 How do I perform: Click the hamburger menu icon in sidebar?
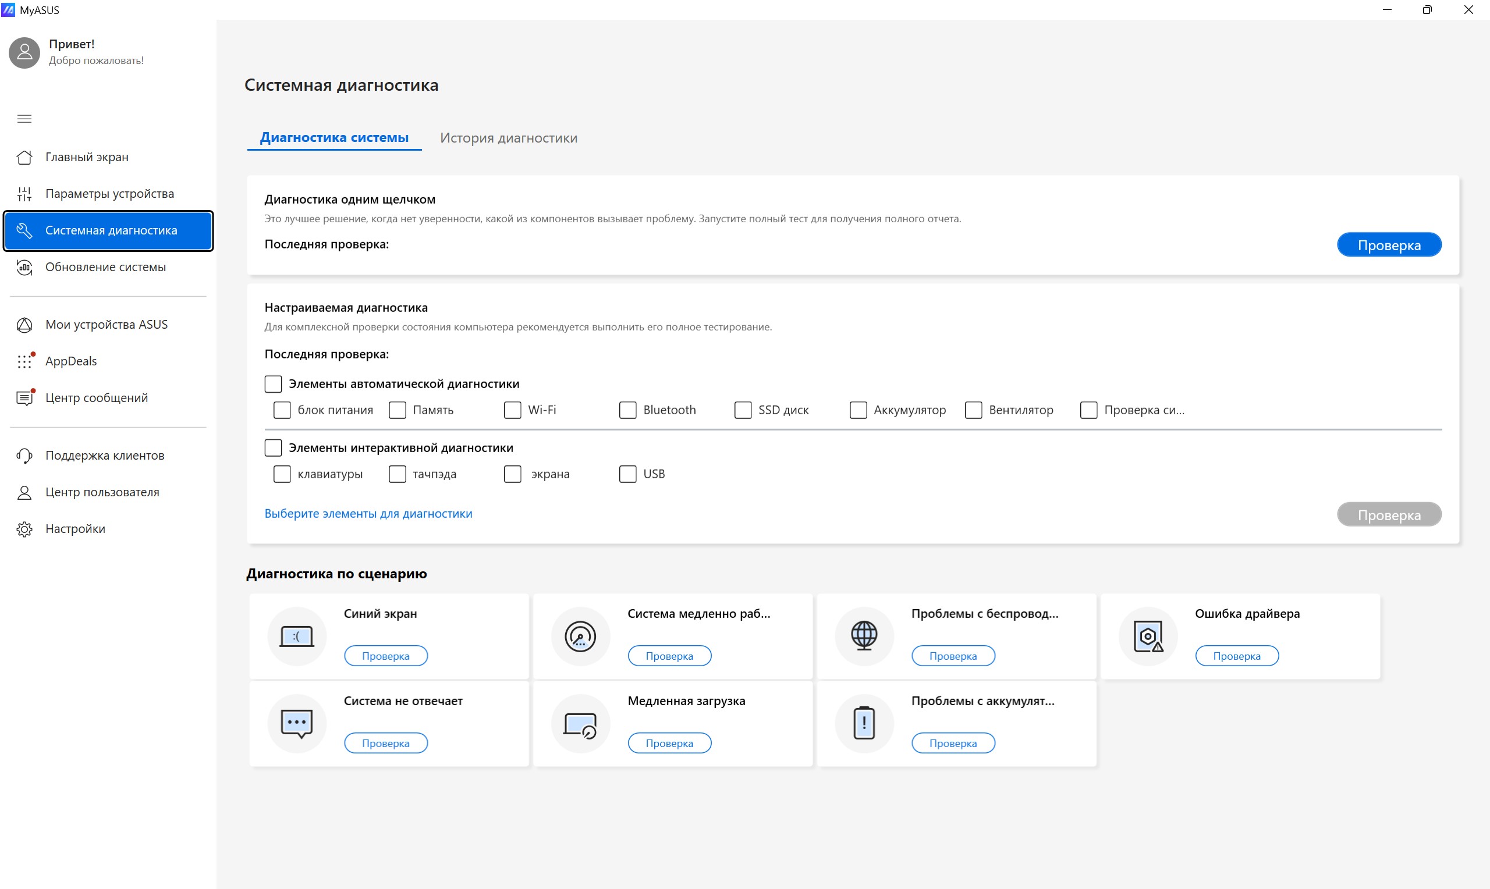tap(24, 119)
